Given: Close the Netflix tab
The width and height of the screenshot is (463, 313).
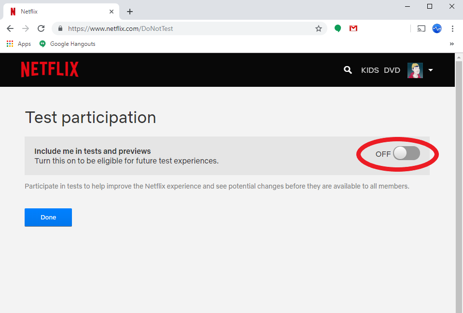Looking at the screenshot, I should (112, 12).
